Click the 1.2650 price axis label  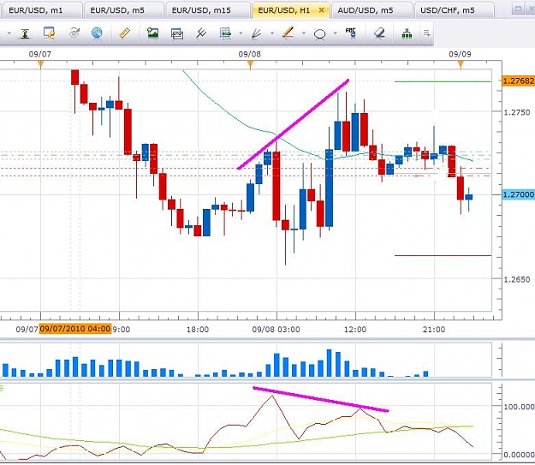pyautogui.click(x=517, y=280)
